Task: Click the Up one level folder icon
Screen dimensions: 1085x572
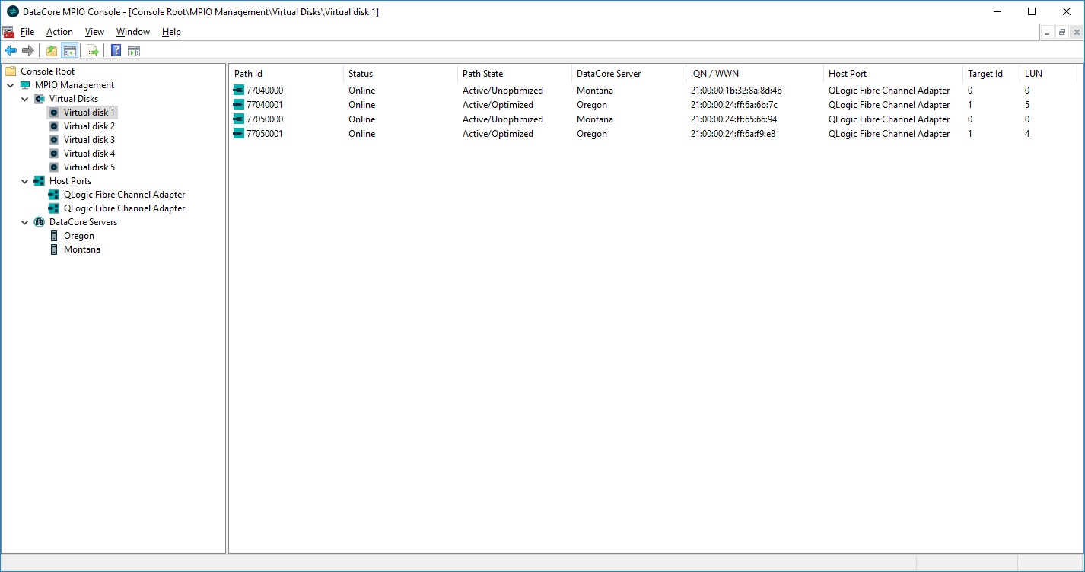Action: point(52,51)
